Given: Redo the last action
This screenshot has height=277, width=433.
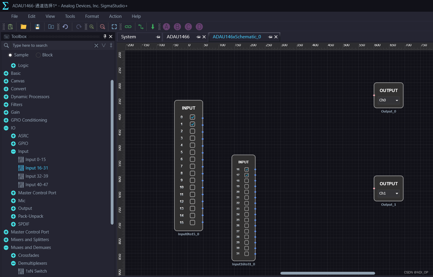Looking at the screenshot, I should click(79, 27).
